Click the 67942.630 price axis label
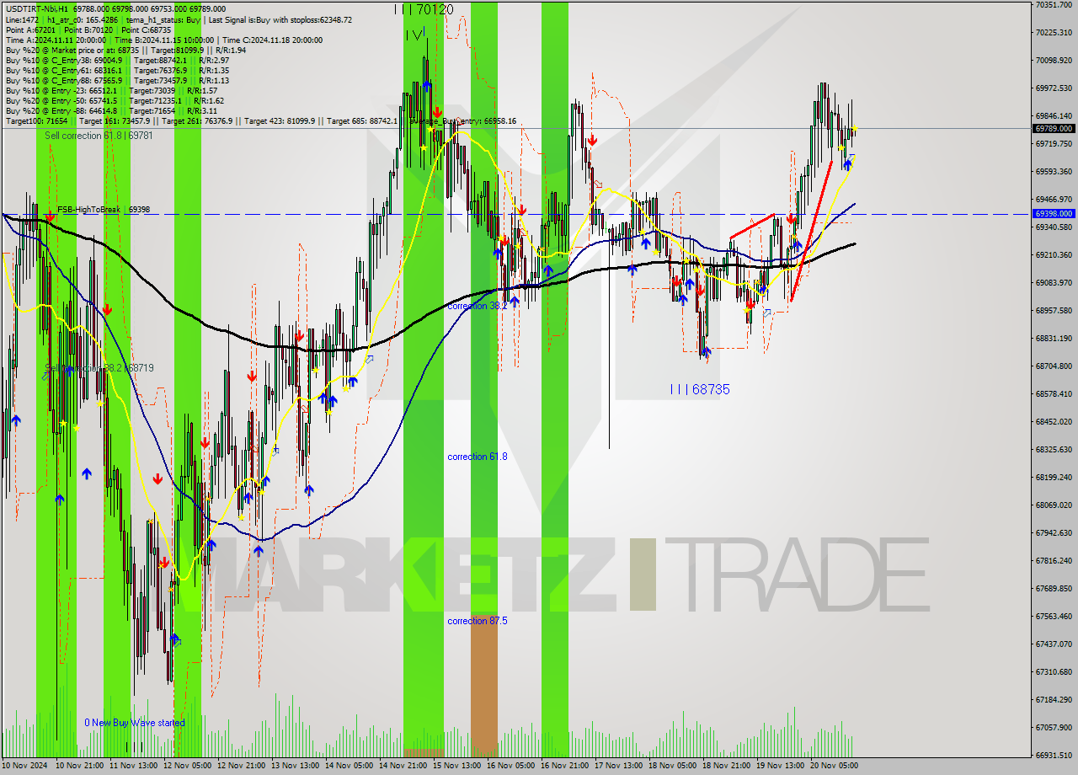Image resolution: width=1078 pixels, height=775 pixels. click(x=1054, y=532)
